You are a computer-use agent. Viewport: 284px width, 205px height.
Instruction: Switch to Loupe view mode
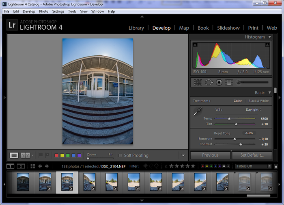[14, 155]
